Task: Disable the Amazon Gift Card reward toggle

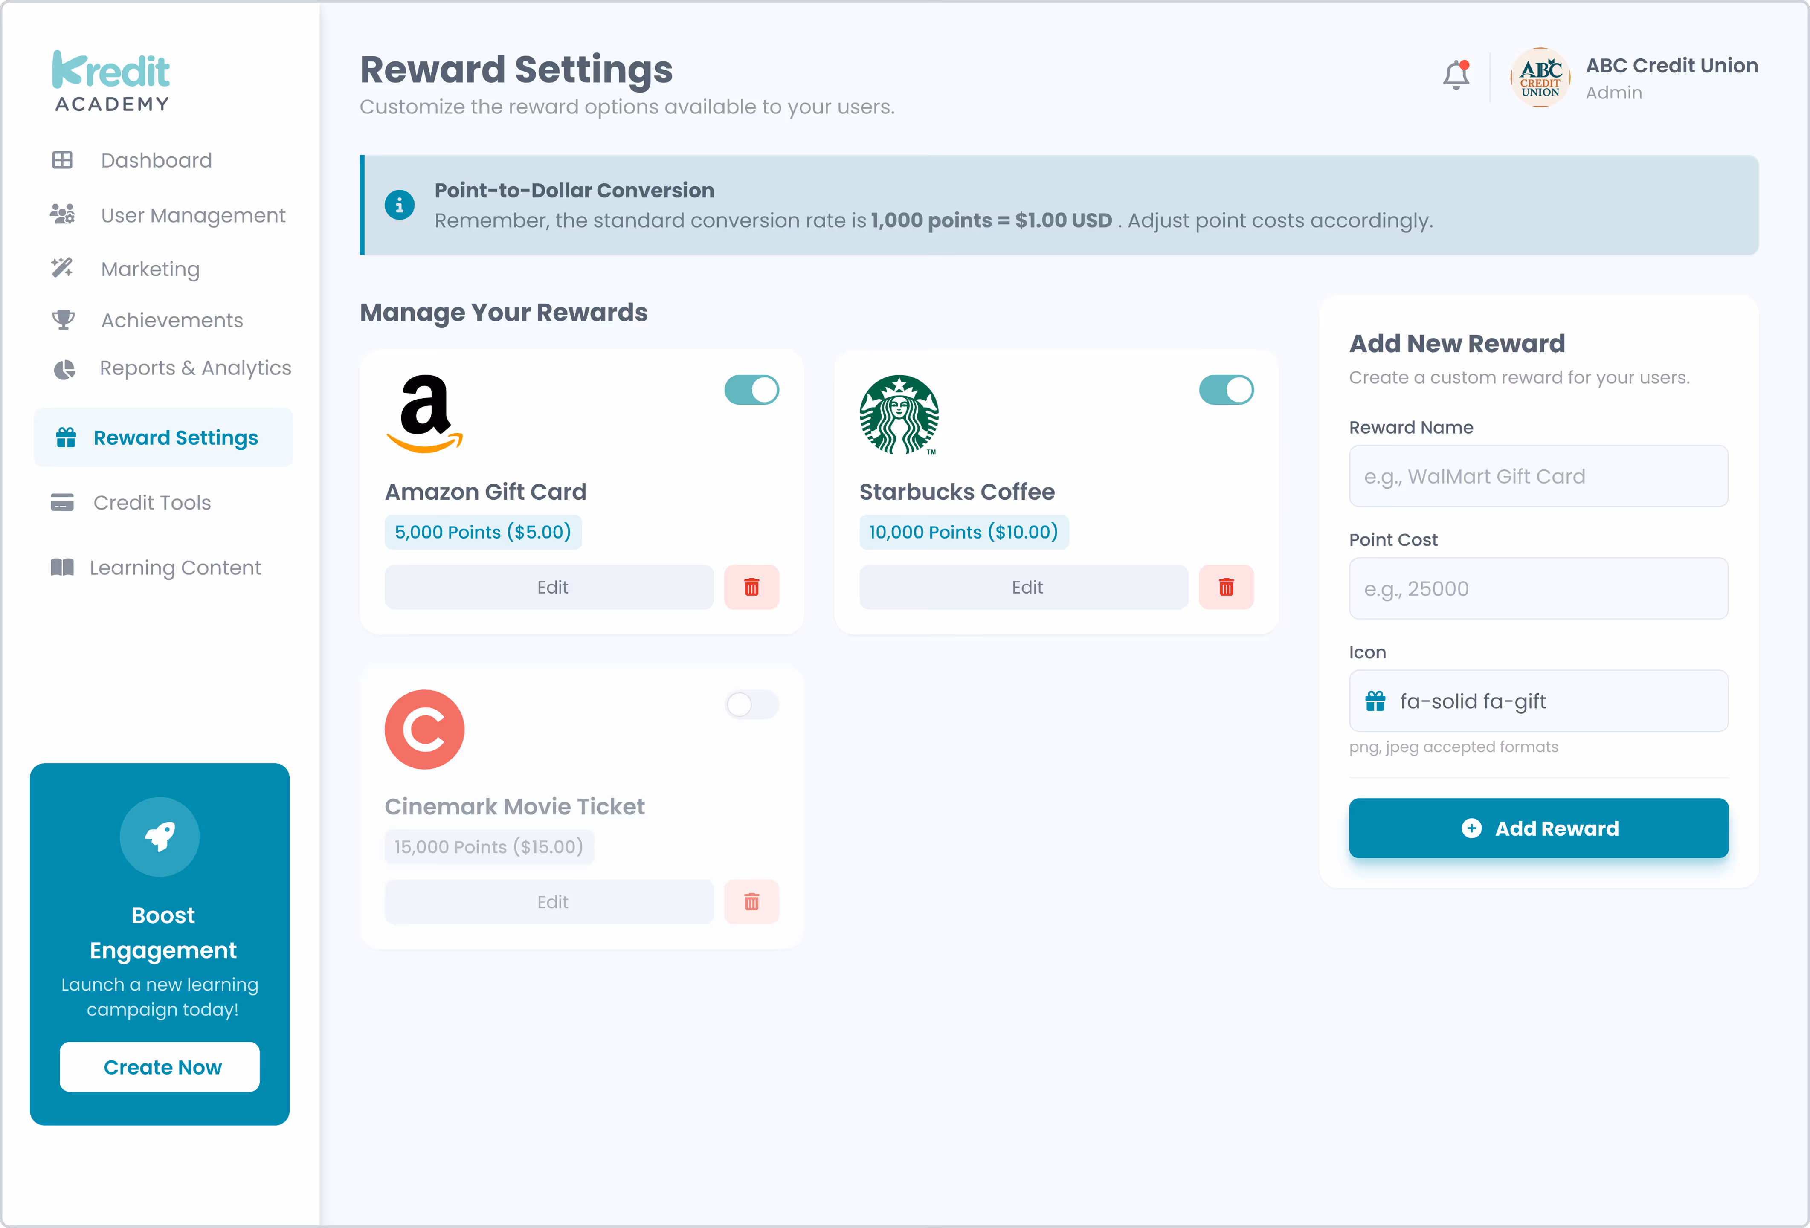Action: point(751,389)
